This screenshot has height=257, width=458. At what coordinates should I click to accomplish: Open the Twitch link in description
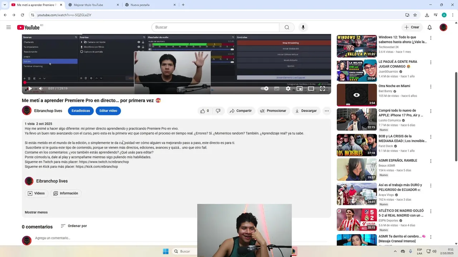104,162
